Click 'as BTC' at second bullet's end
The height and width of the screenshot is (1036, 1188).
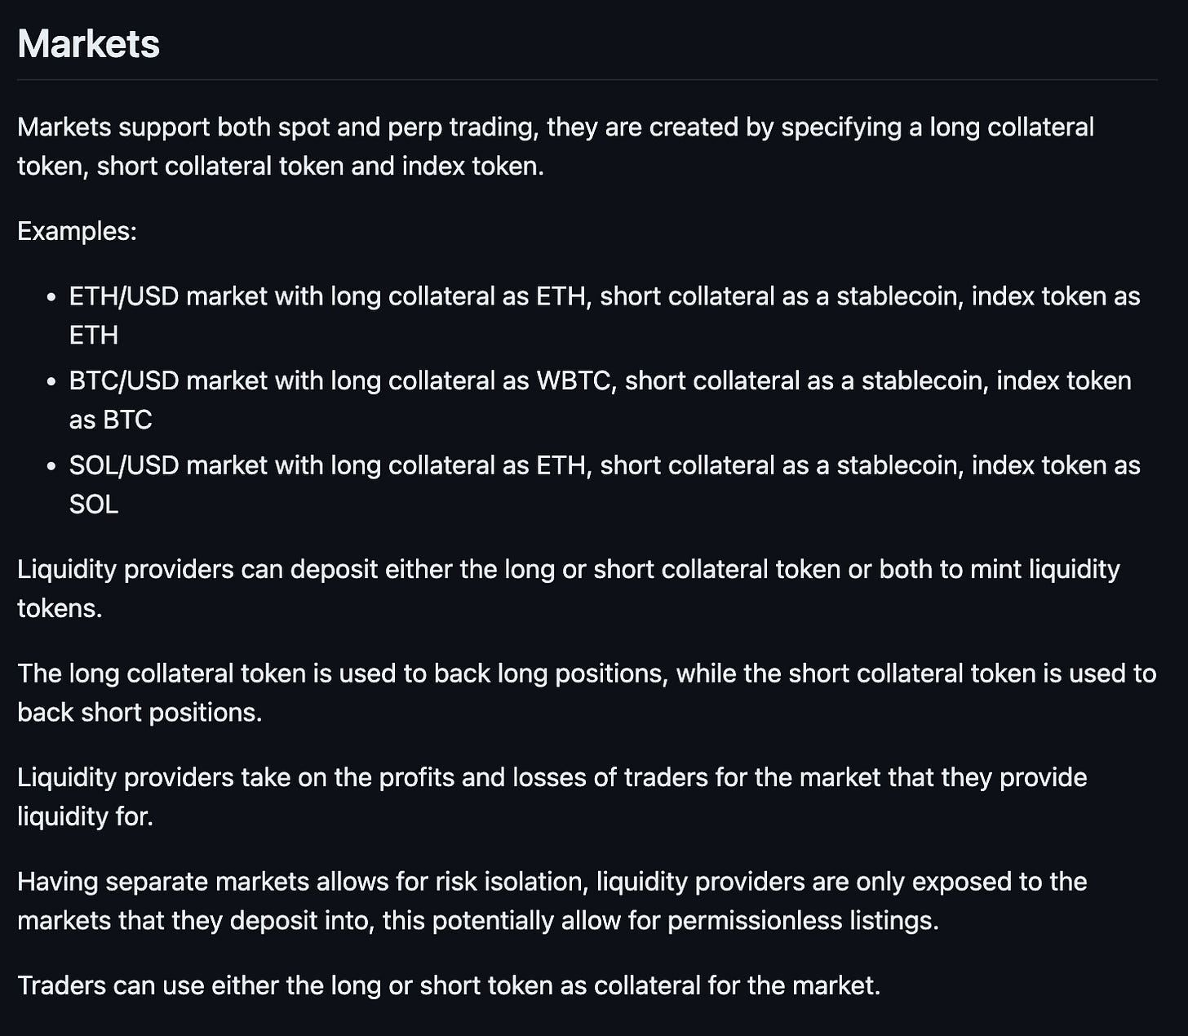tap(111, 420)
